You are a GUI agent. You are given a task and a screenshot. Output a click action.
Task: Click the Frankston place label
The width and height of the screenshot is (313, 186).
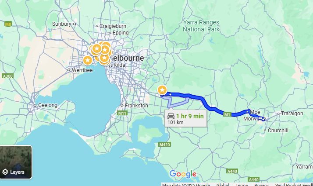(136, 106)
